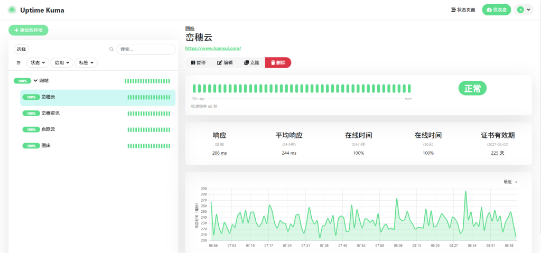Image resolution: width=541 pixels, height=253 pixels.
Task: Click heartbeat bar of 图床 row
Action: [x=148, y=146]
